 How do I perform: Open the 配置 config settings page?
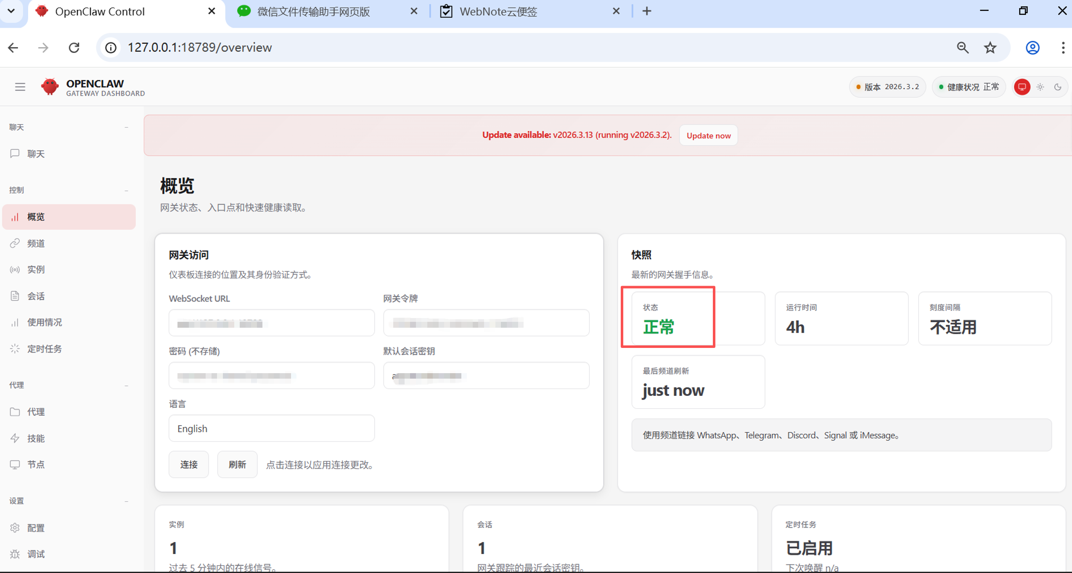click(36, 528)
